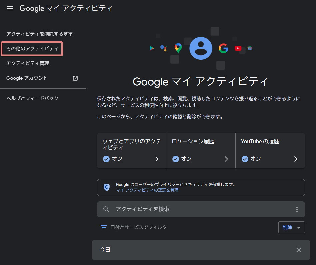316x265 pixels.
Task: Click the checkmark in ロケーション履歴 オン status
Action: (176, 159)
